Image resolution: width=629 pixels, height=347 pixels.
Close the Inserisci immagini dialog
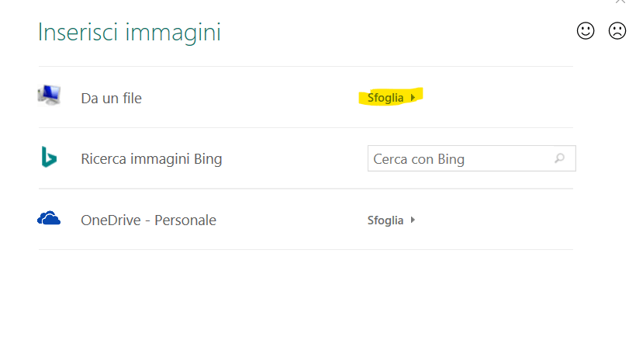click(x=620, y=2)
